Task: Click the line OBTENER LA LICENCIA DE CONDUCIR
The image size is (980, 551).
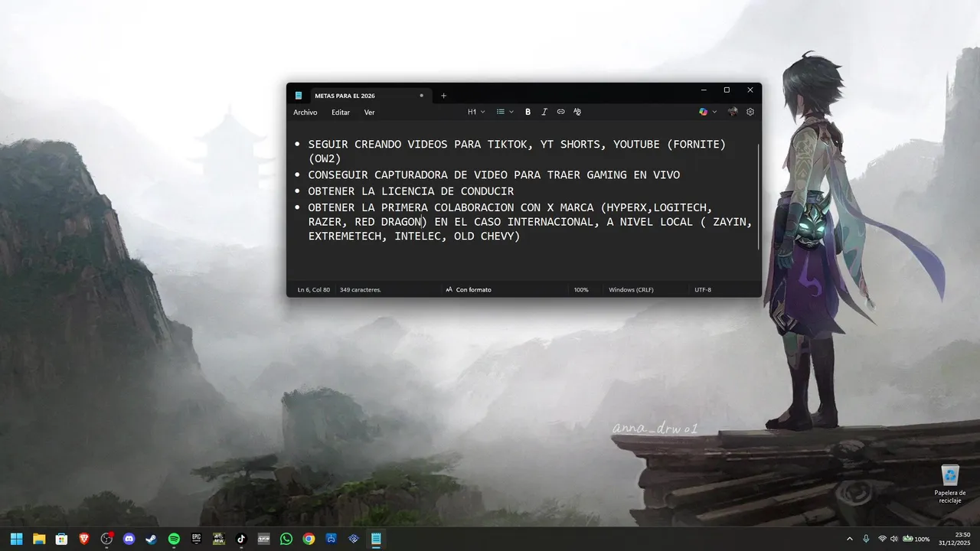Action: pyautogui.click(x=411, y=191)
